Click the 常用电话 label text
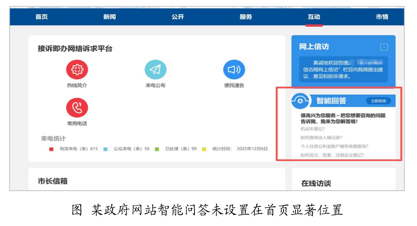Image resolution: width=417 pixels, height=226 pixels. (x=77, y=124)
